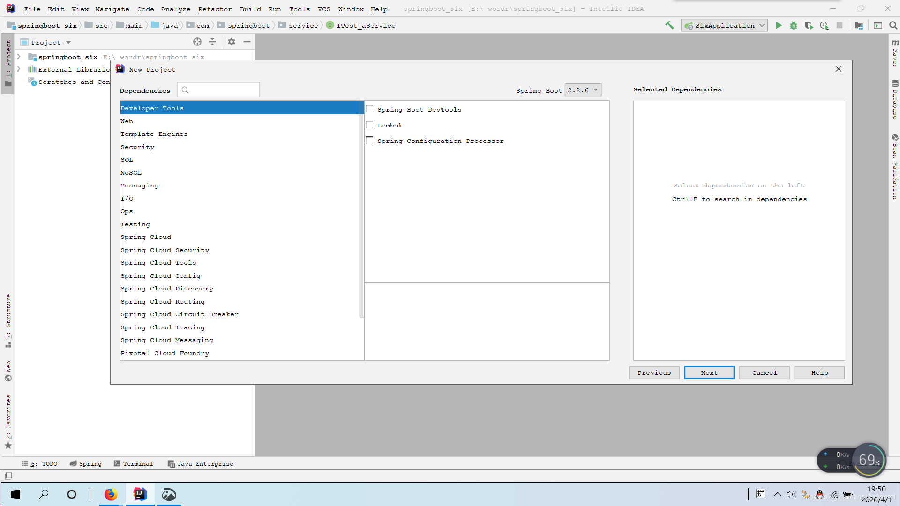900x506 pixels.
Task: Click the Run Anything window icon
Action: point(878,25)
